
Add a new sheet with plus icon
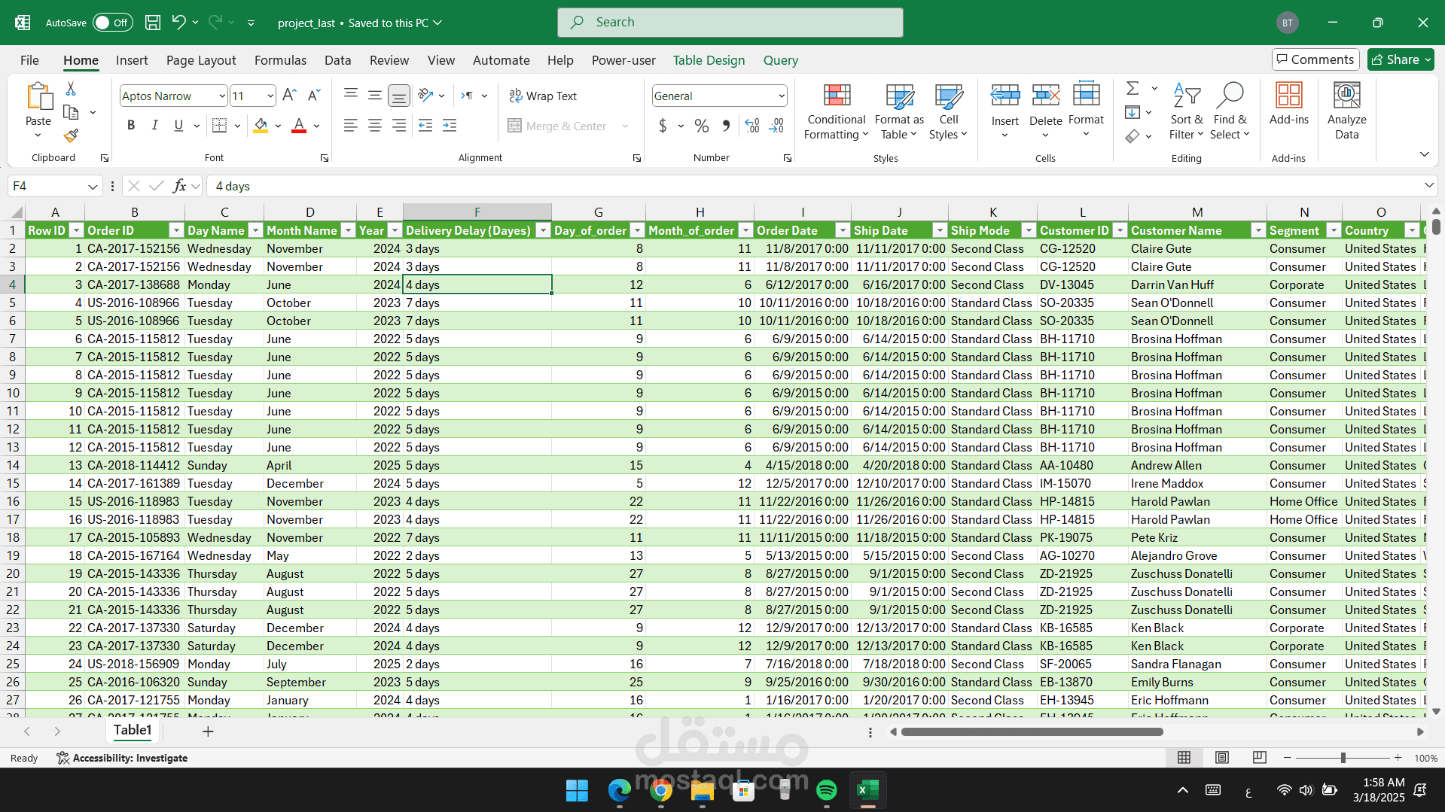click(208, 731)
